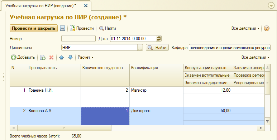Click the Преподаватель column header
Screen dimensions: 277x140
pyautogui.click(x=54, y=75)
